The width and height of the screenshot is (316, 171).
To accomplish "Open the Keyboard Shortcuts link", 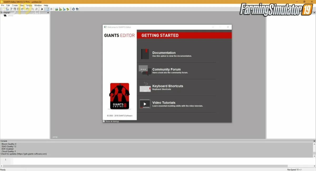I will pos(167,86).
